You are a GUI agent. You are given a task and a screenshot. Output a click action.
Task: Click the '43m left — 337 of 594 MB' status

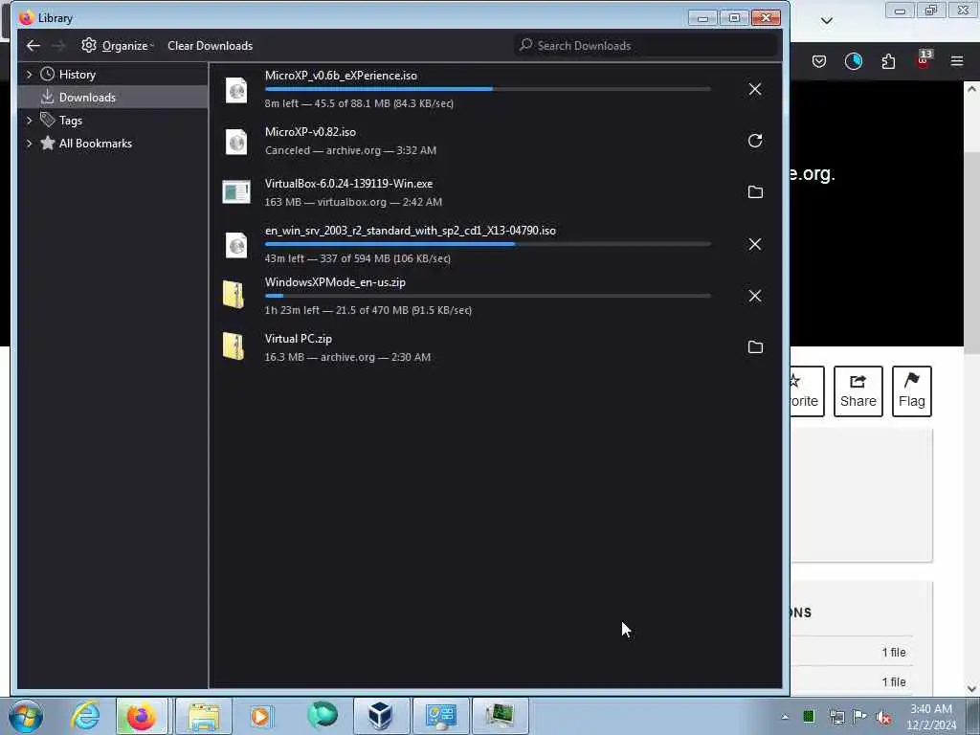tap(358, 258)
